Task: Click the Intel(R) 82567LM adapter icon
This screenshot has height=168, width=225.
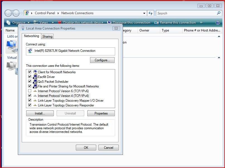Action: point(30,51)
